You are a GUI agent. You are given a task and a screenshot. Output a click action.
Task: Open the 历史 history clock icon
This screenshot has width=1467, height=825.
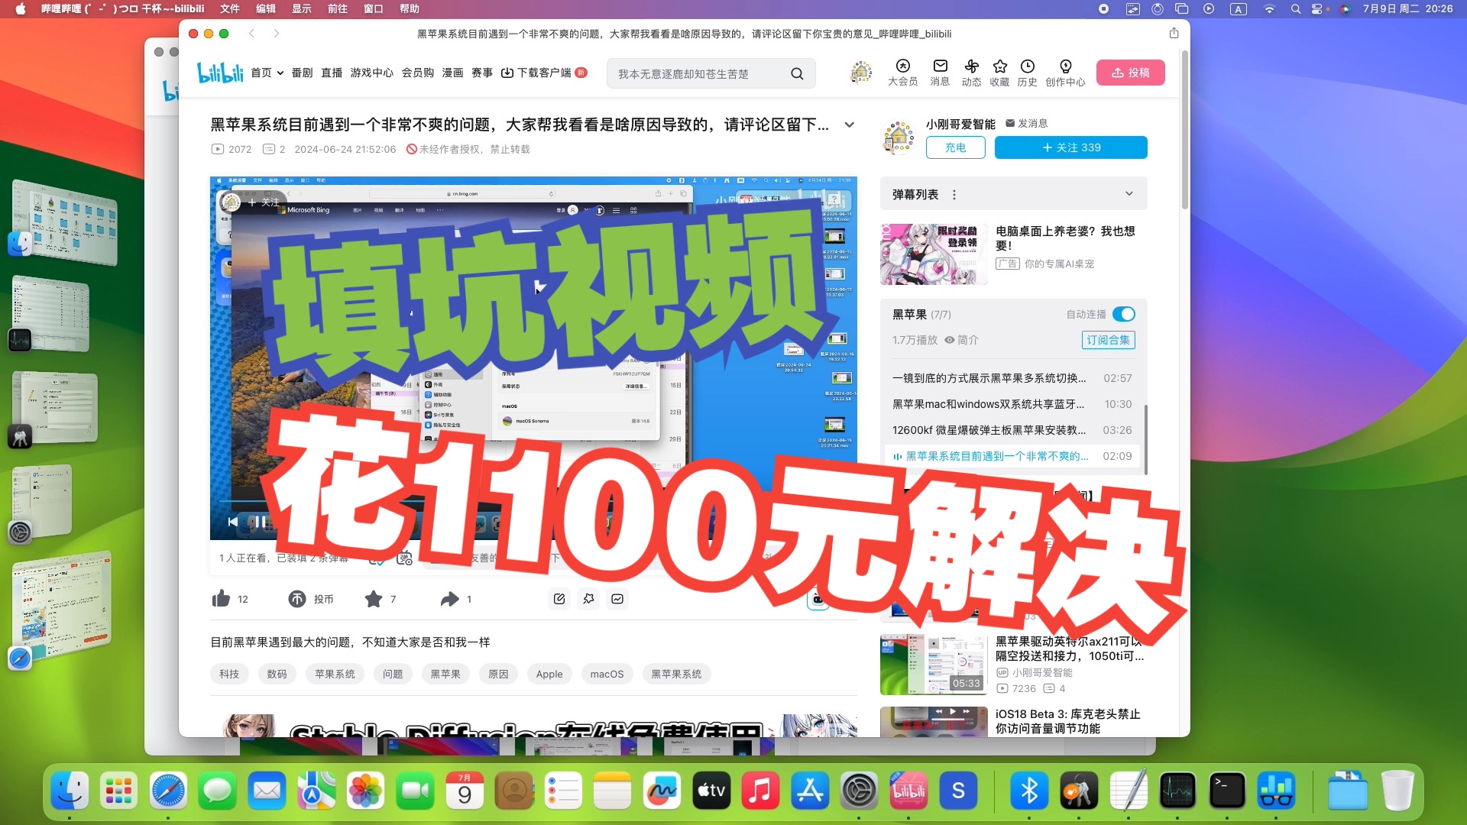[x=1028, y=73]
